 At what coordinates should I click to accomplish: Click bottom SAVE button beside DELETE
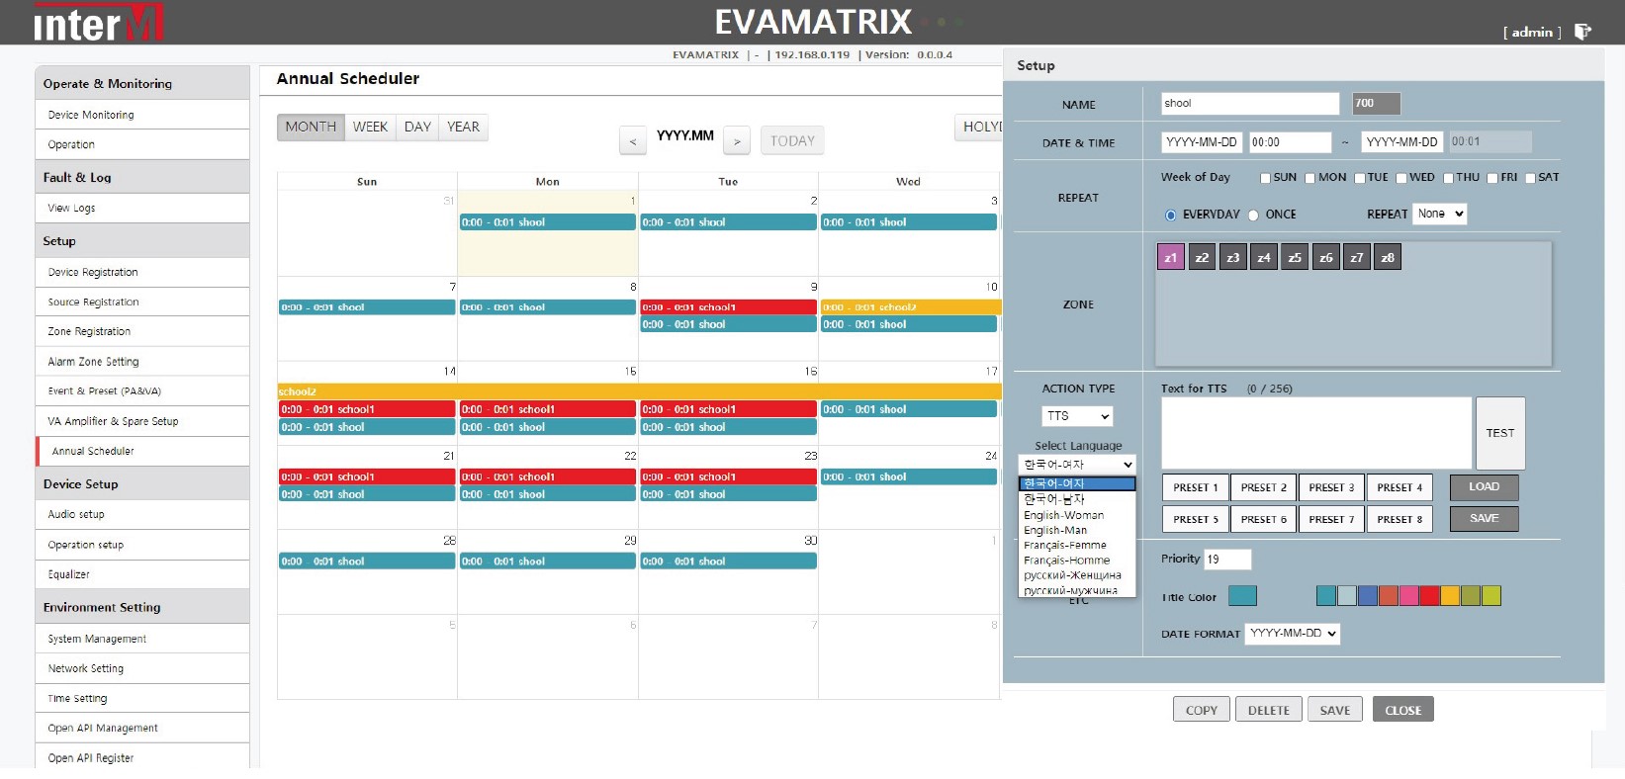pos(1334,710)
